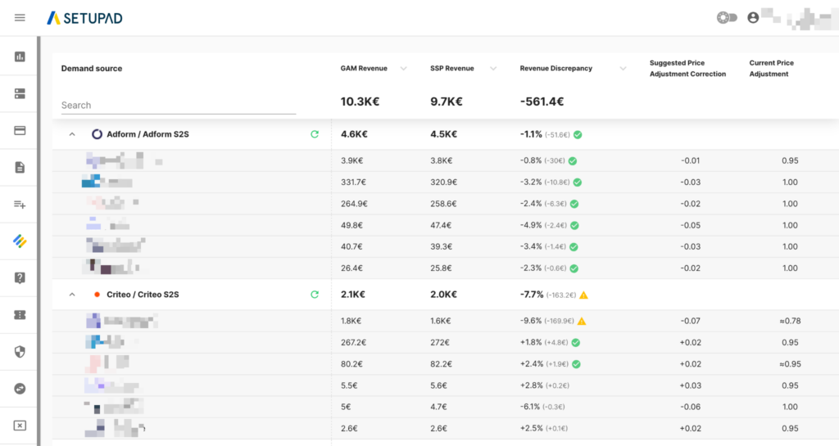Click the Demand source search field
Image resolution: width=839 pixels, height=446 pixels.
pos(178,106)
